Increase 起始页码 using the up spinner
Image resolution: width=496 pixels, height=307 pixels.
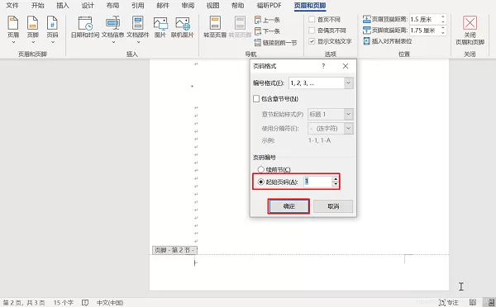click(x=336, y=179)
